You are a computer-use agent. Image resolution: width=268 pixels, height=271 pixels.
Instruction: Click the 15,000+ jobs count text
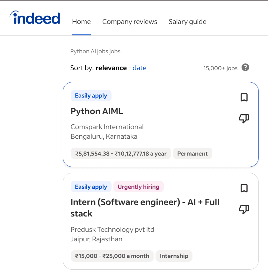tap(220, 68)
